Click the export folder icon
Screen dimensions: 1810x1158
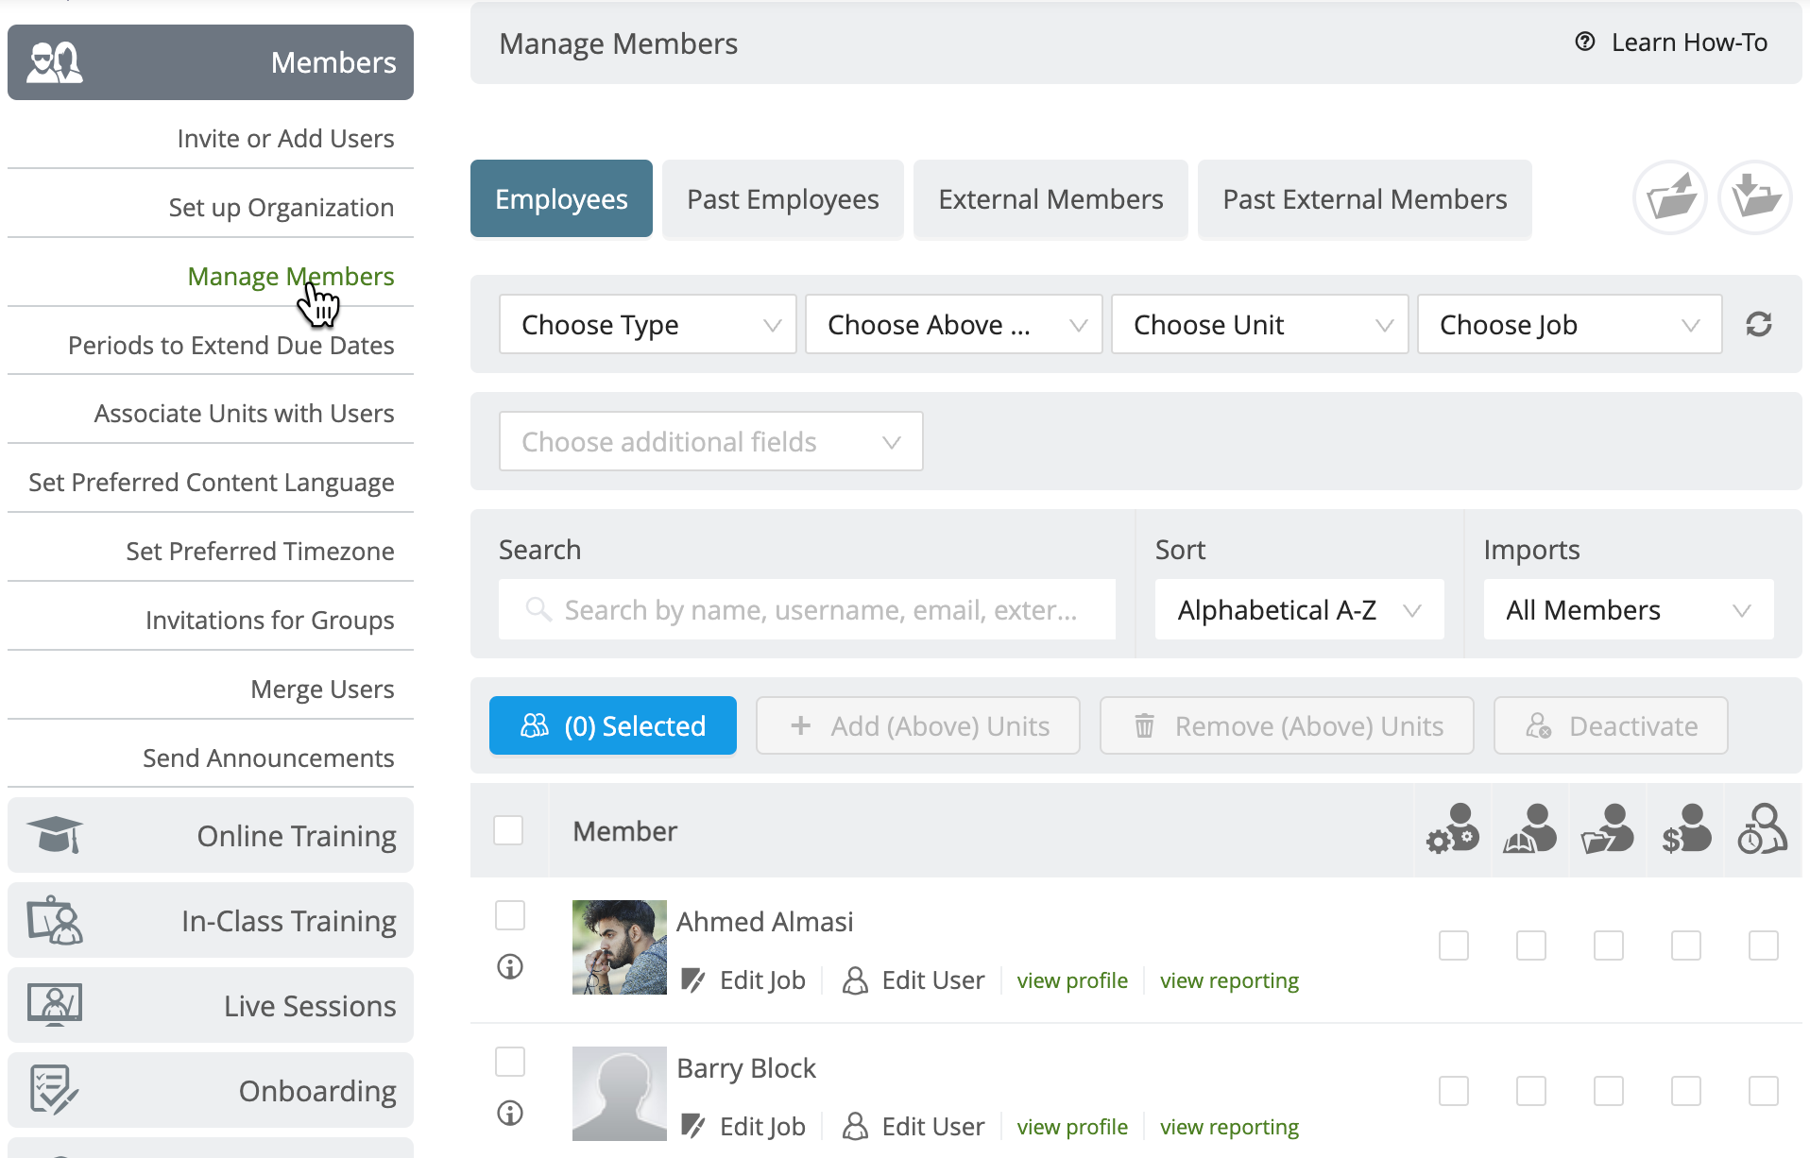coord(1669,198)
